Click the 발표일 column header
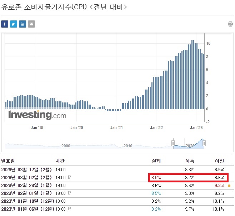 coord(8,161)
